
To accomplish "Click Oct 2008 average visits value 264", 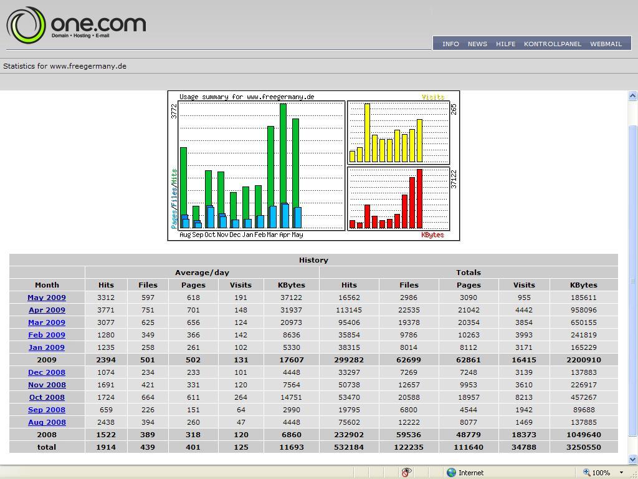I will [240, 397].
